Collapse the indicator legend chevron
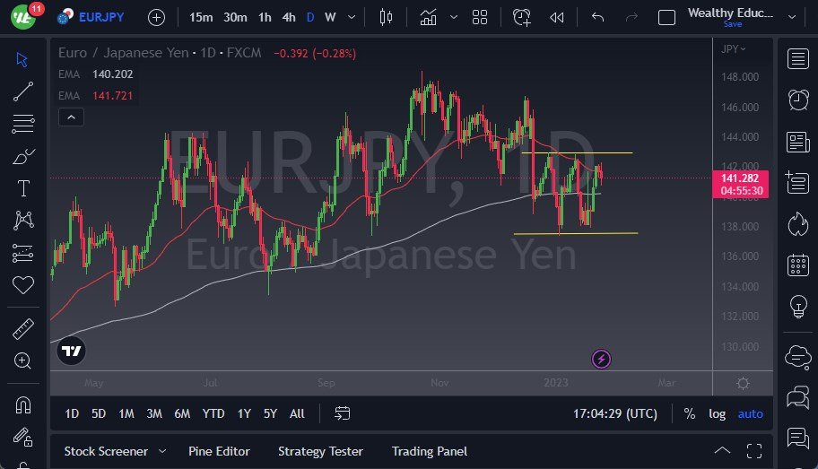The width and height of the screenshot is (818, 469). click(70, 117)
